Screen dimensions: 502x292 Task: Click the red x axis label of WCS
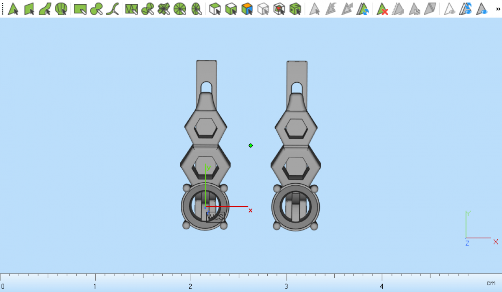coord(250,210)
